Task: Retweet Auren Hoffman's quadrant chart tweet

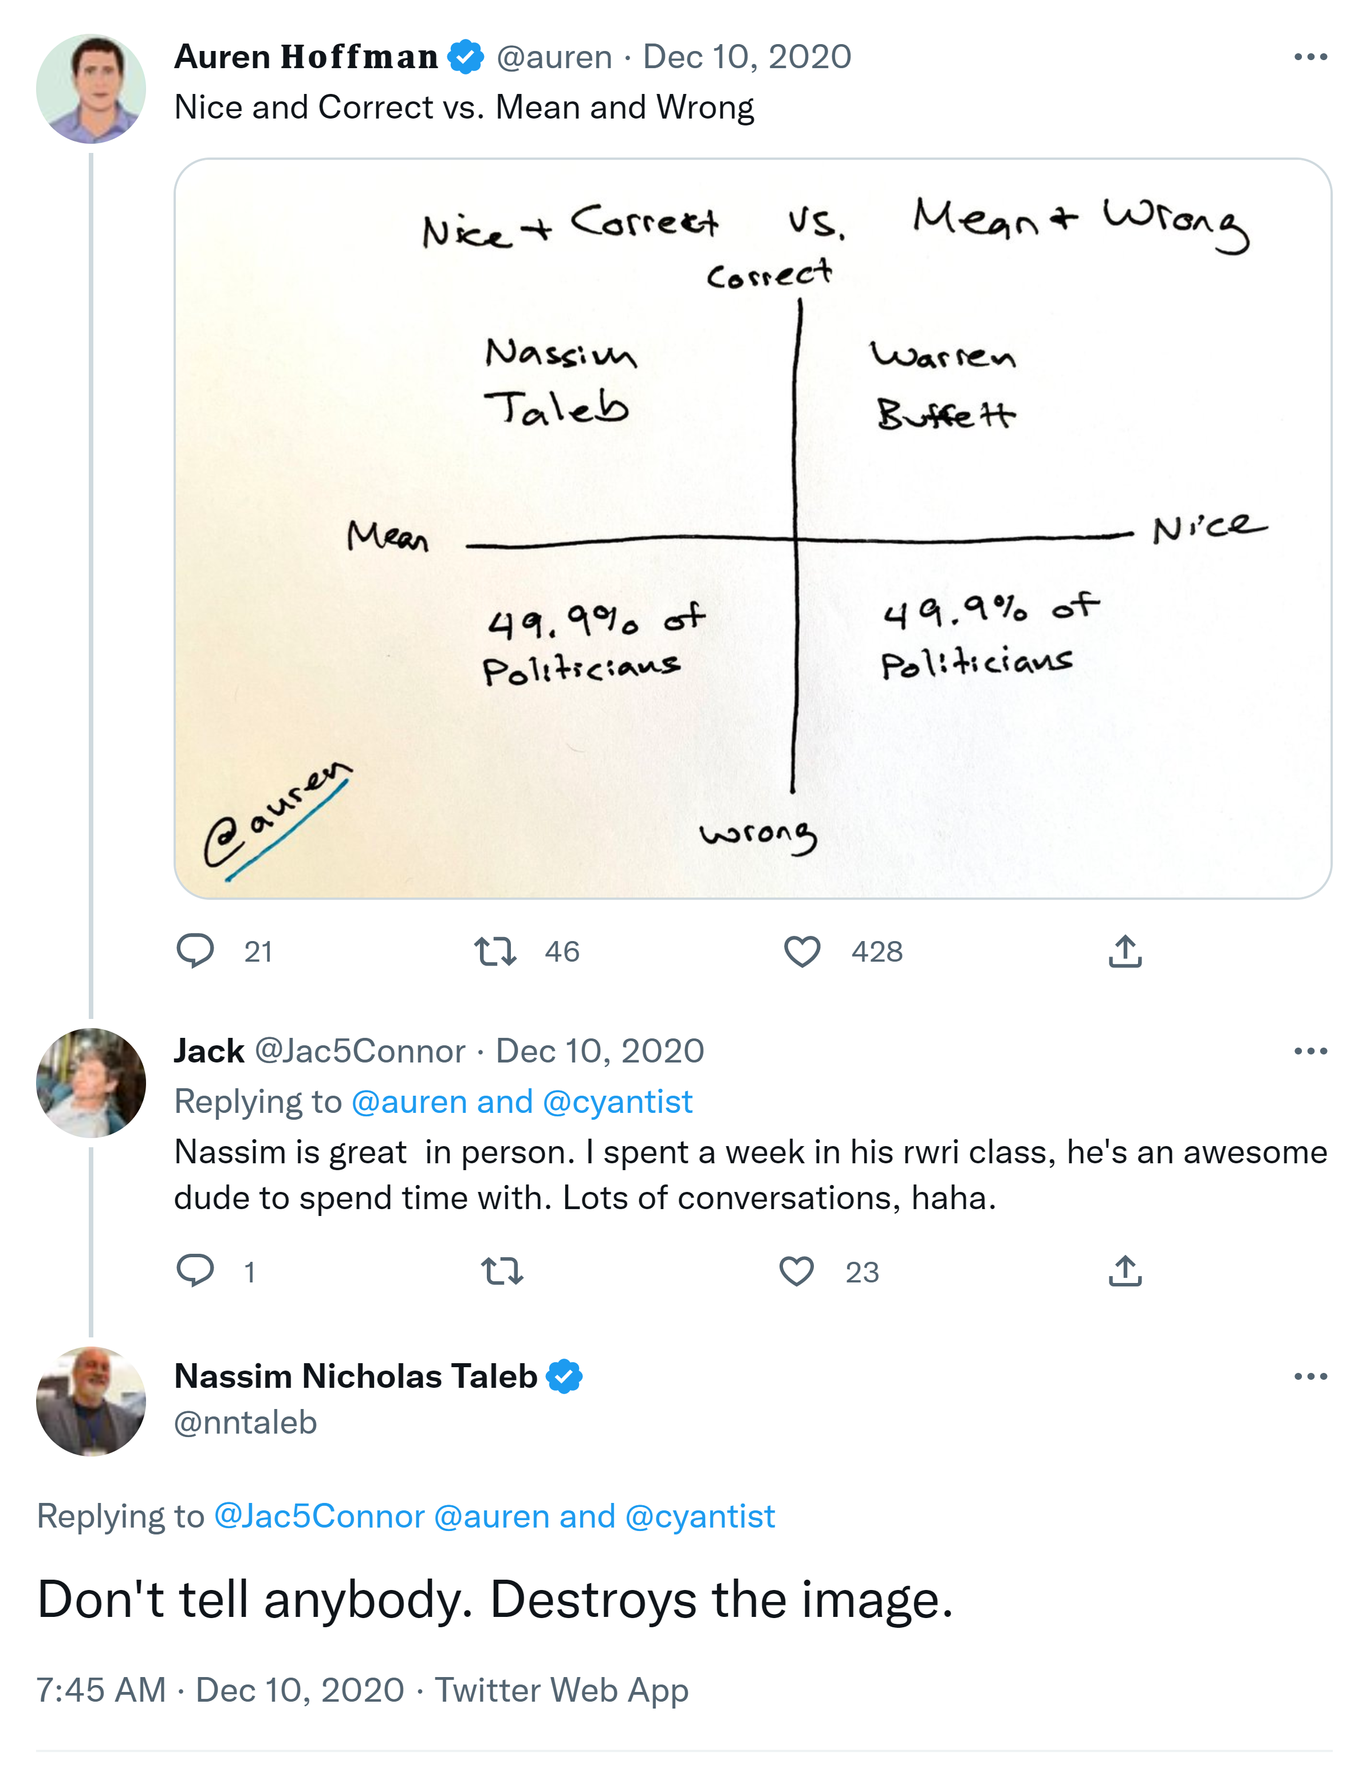Action: pyautogui.click(x=495, y=951)
